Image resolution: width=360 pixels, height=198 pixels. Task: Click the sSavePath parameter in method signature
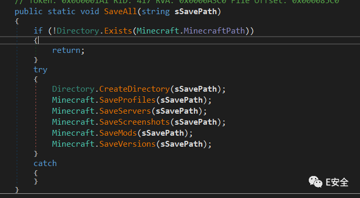pos(195,12)
